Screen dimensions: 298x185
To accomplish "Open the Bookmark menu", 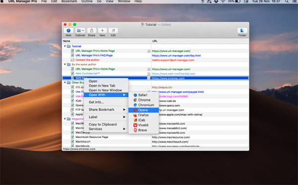I will click(x=69, y=1).
